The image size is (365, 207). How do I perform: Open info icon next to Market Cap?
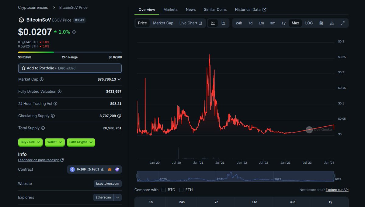coord(42,79)
